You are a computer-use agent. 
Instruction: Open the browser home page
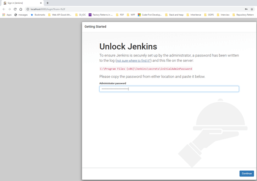(x=21, y=9)
